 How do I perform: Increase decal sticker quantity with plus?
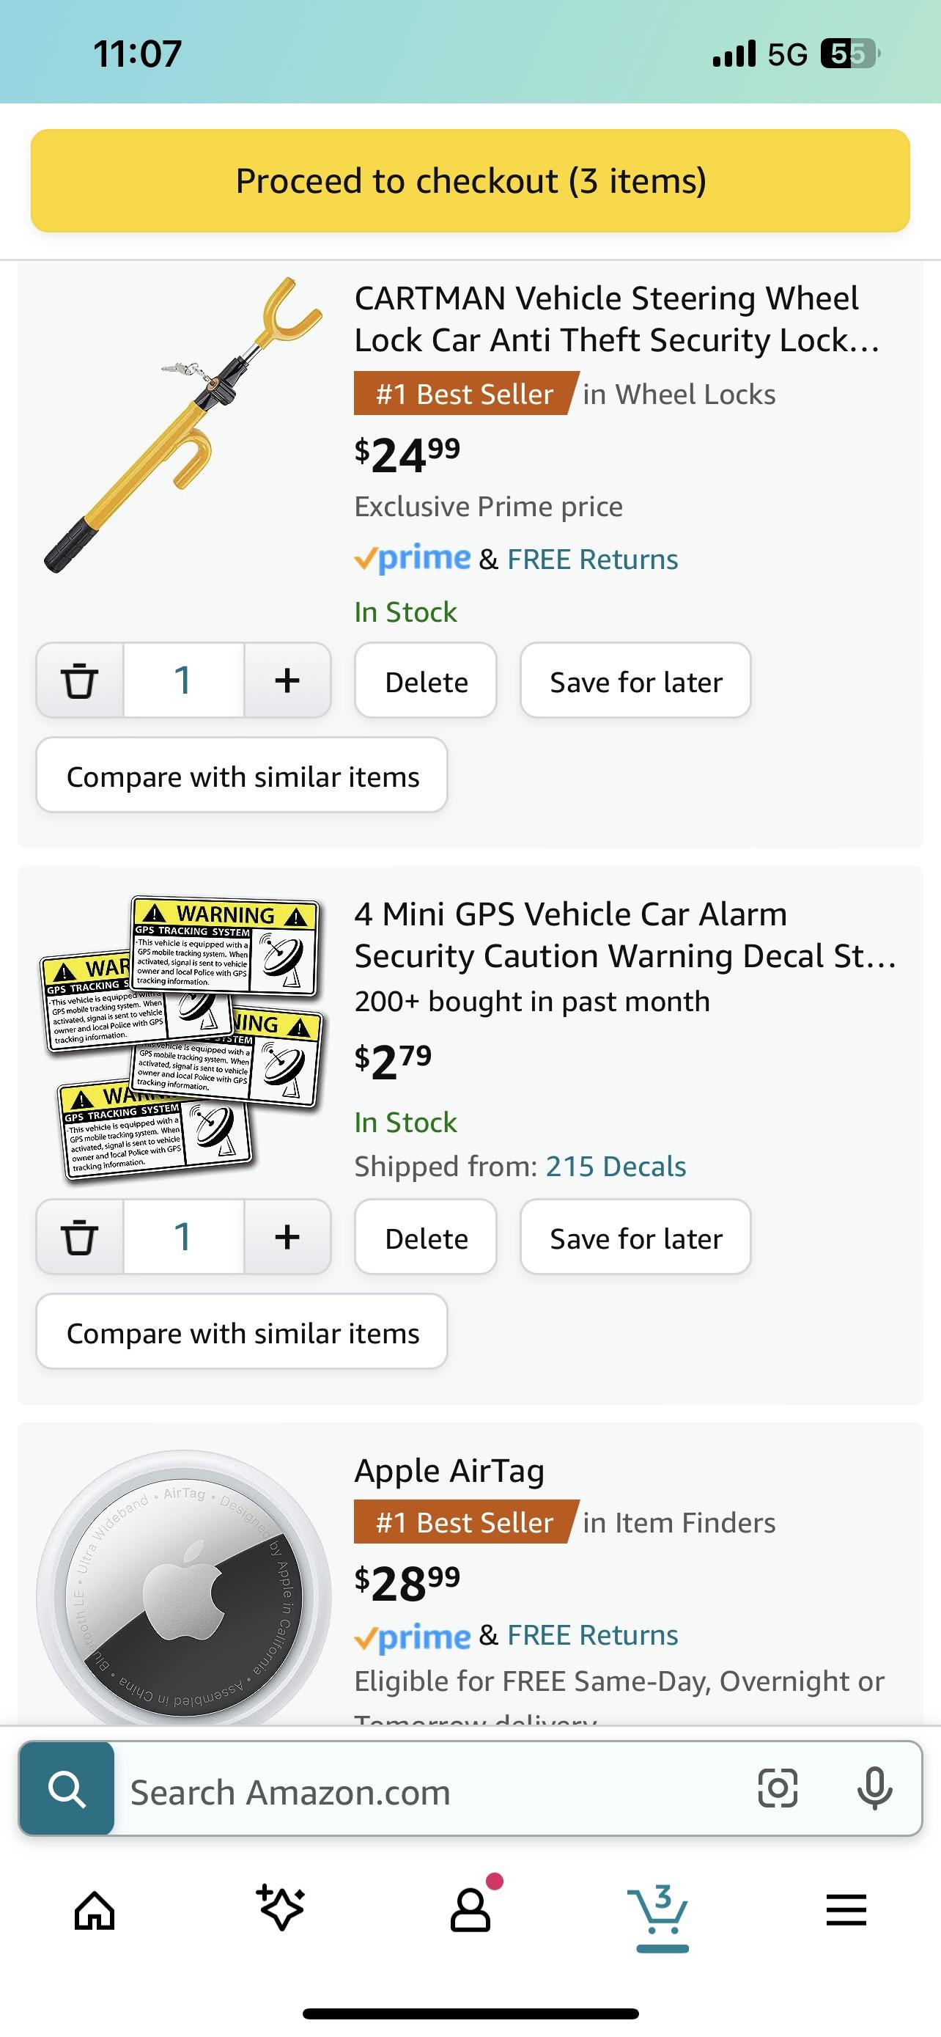[287, 1237]
